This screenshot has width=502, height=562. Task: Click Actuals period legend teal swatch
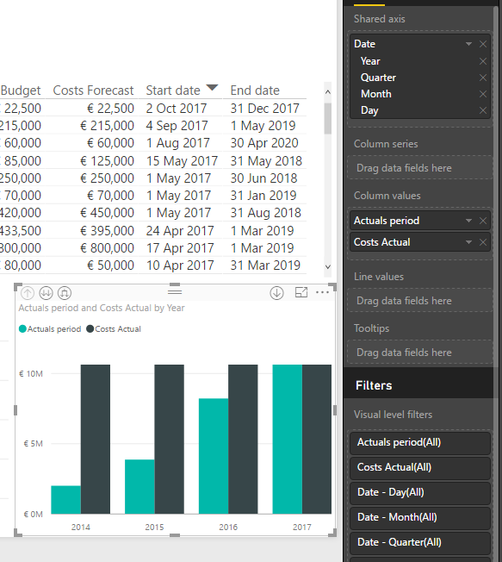pyautogui.click(x=22, y=329)
